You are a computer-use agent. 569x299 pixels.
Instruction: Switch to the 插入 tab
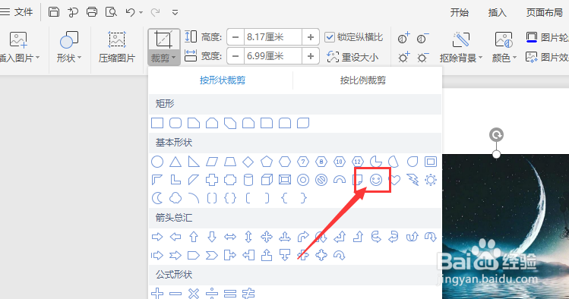(x=497, y=13)
